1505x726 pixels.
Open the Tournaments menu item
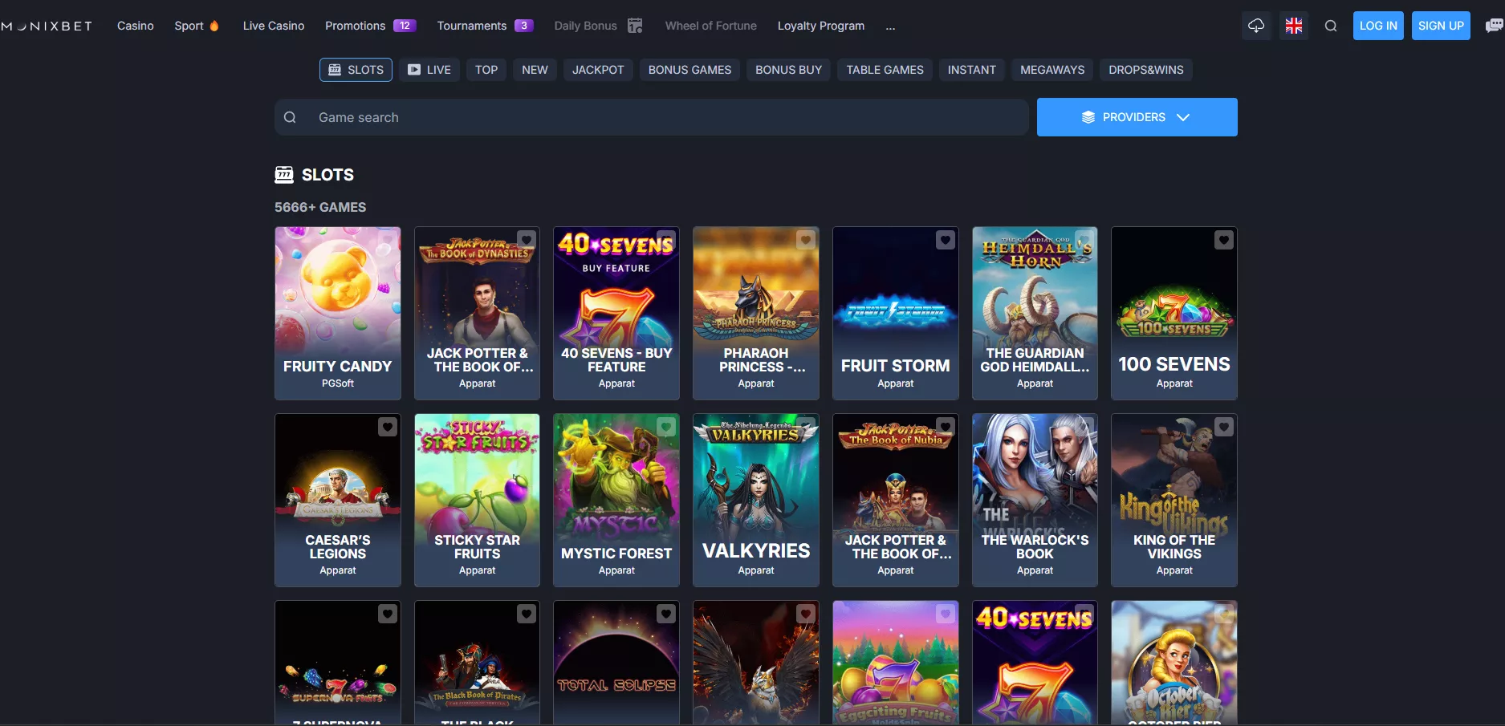473,25
